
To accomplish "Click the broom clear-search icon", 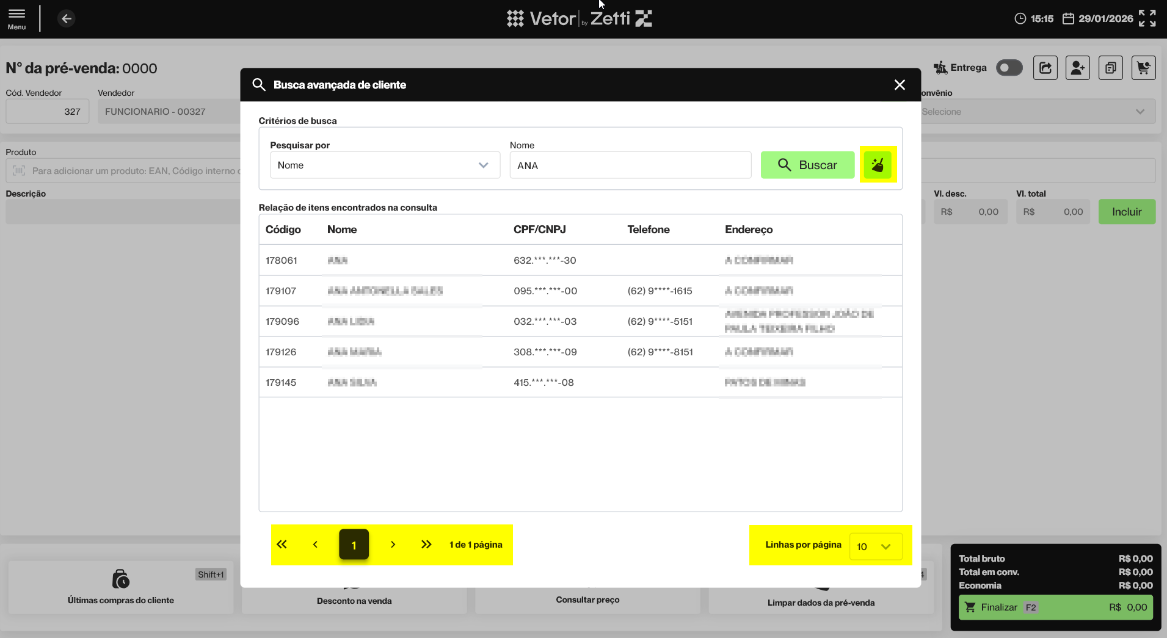I will pyautogui.click(x=878, y=165).
